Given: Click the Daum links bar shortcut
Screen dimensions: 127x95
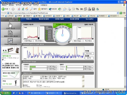Looking at the screenshot, I should [83, 16].
